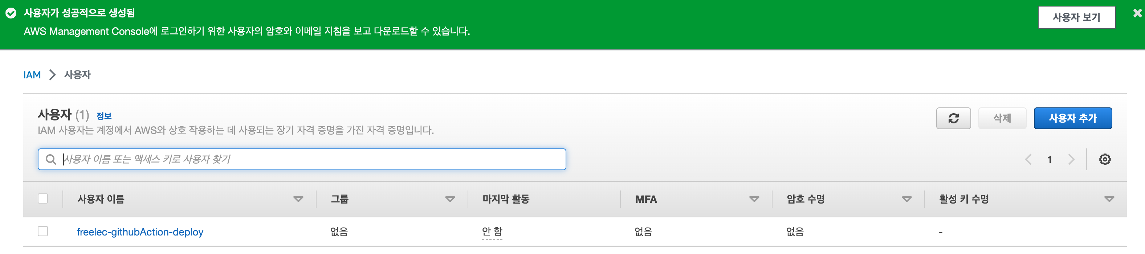
Task: Open table preferences gear icon
Action: coord(1105,159)
